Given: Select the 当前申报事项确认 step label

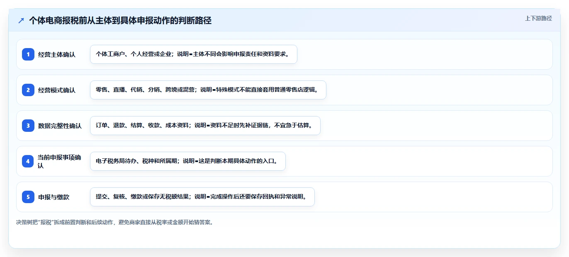Looking at the screenshot, I should tap(60, 161).
